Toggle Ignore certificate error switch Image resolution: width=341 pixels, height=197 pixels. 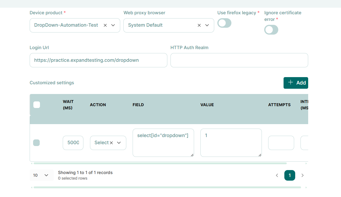pyautogui.click(x=271, y=30)
